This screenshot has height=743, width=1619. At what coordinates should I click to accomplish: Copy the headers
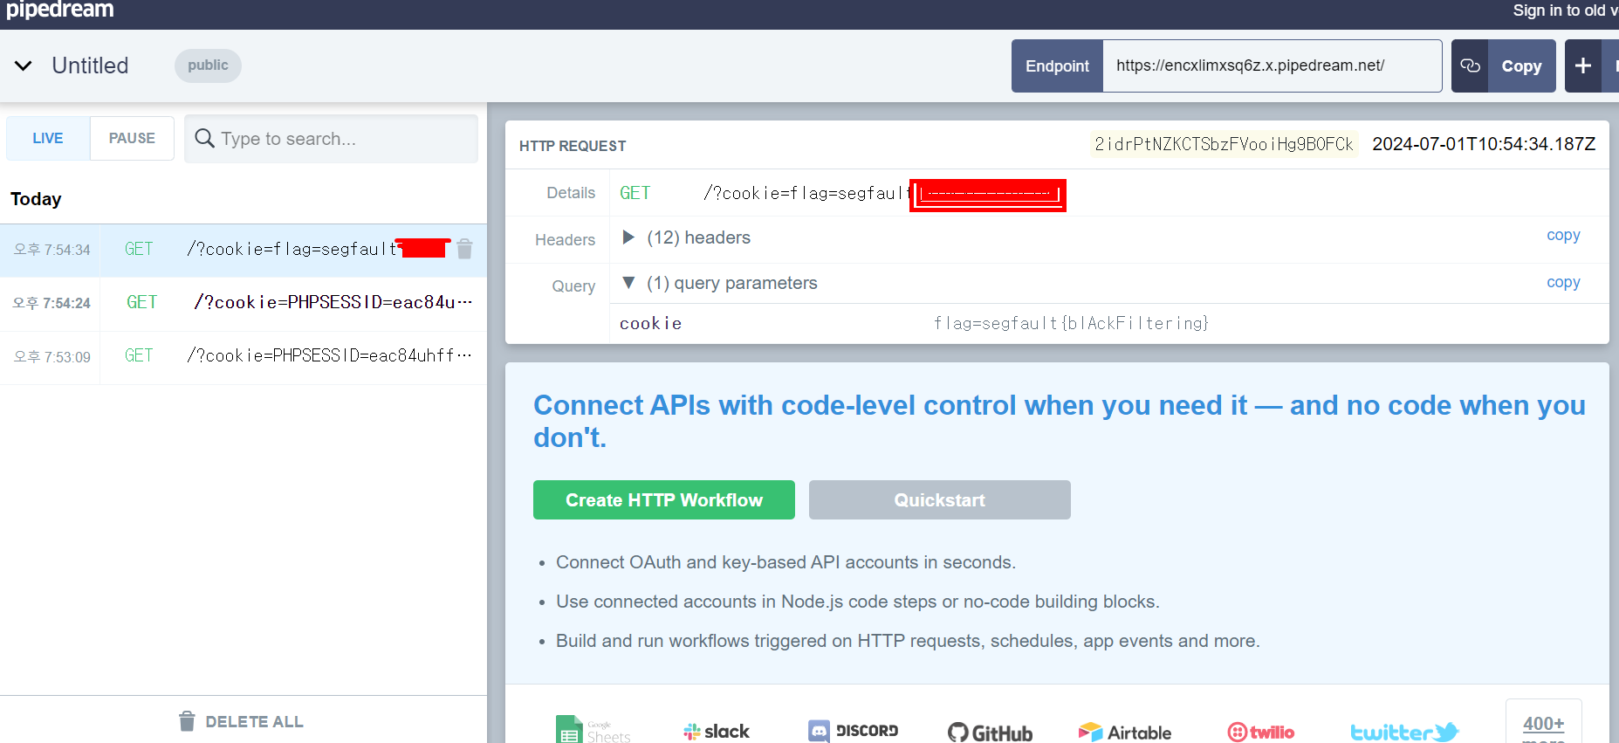(1563, 235)
